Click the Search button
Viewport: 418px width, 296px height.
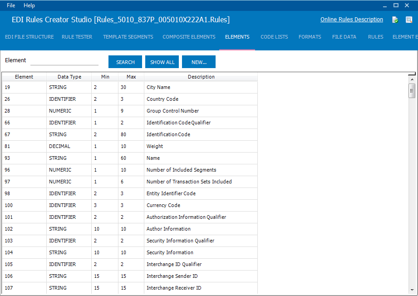[x=125, y=62]
